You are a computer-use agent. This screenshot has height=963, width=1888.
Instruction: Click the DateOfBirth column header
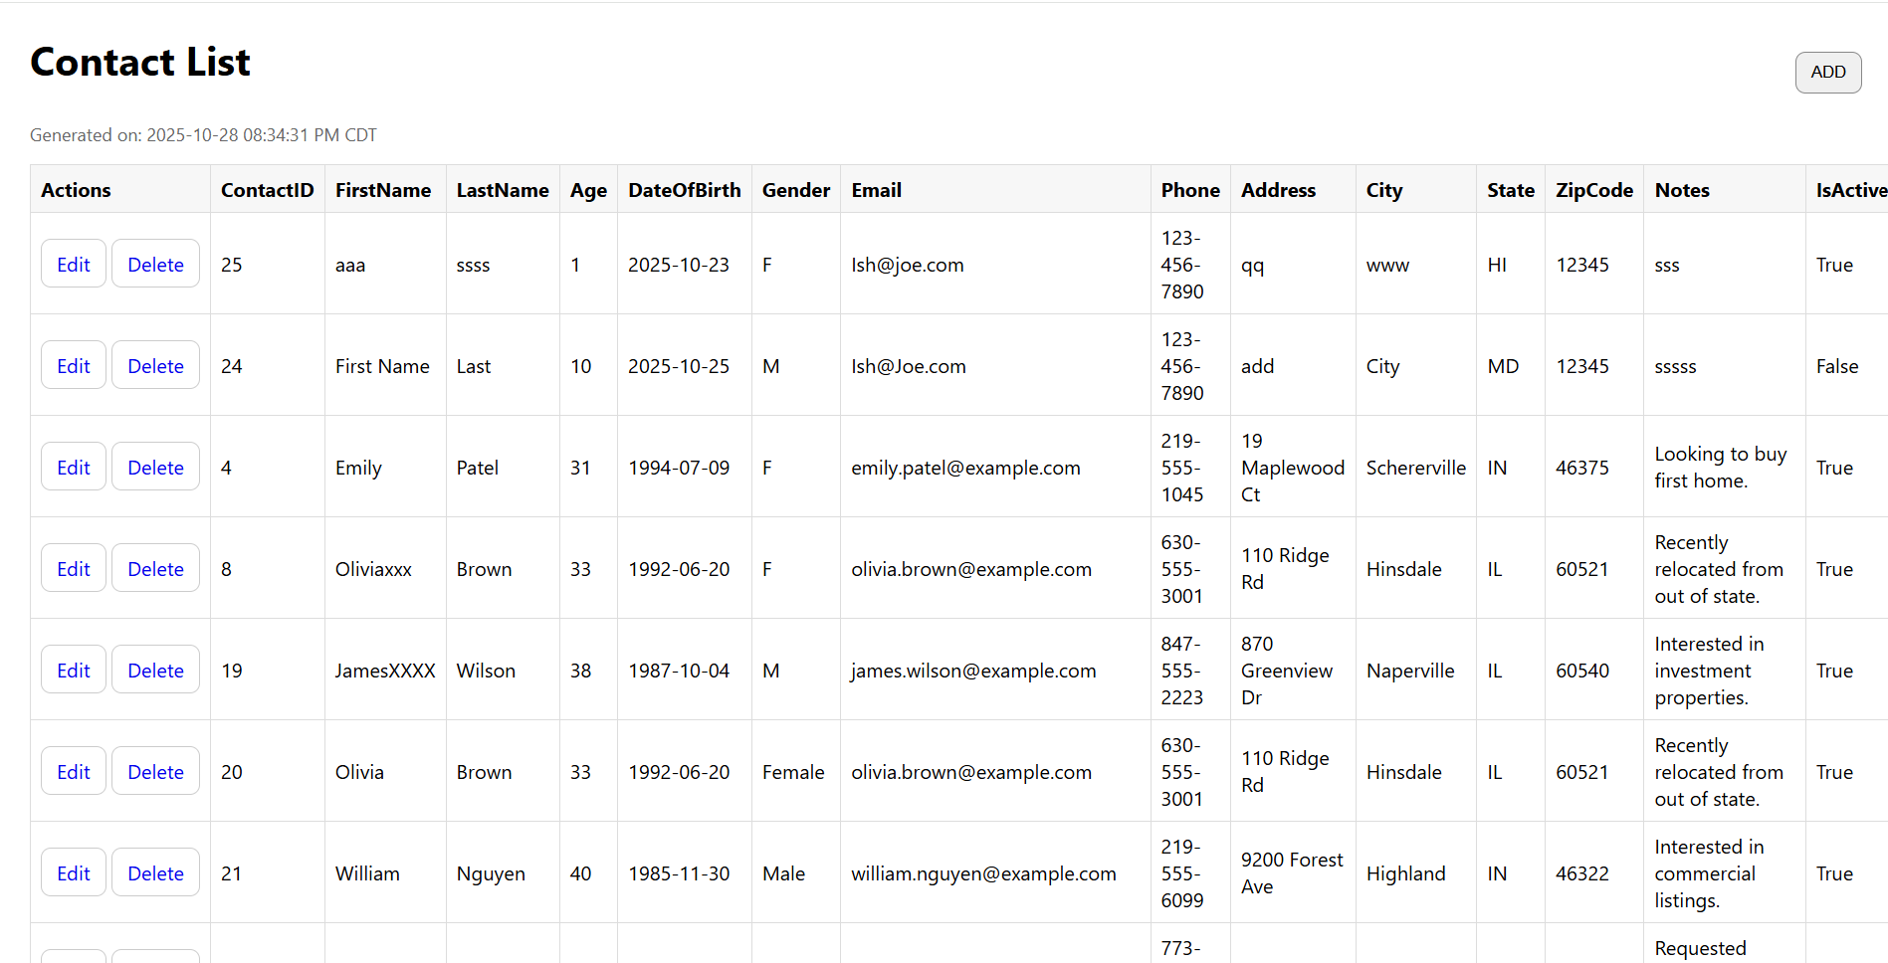[x=684, y=189]
